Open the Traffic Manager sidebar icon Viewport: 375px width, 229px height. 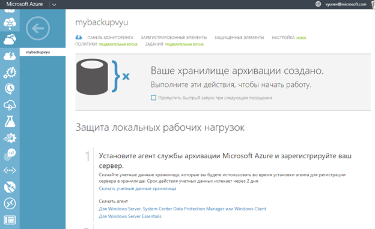pyautogui.click(x=10, y=187)
